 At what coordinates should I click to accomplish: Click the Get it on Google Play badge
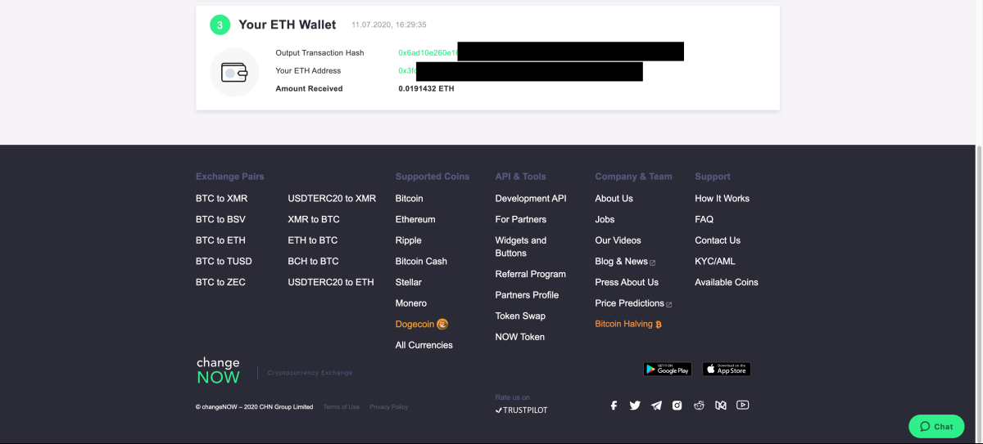click(668, 370)
